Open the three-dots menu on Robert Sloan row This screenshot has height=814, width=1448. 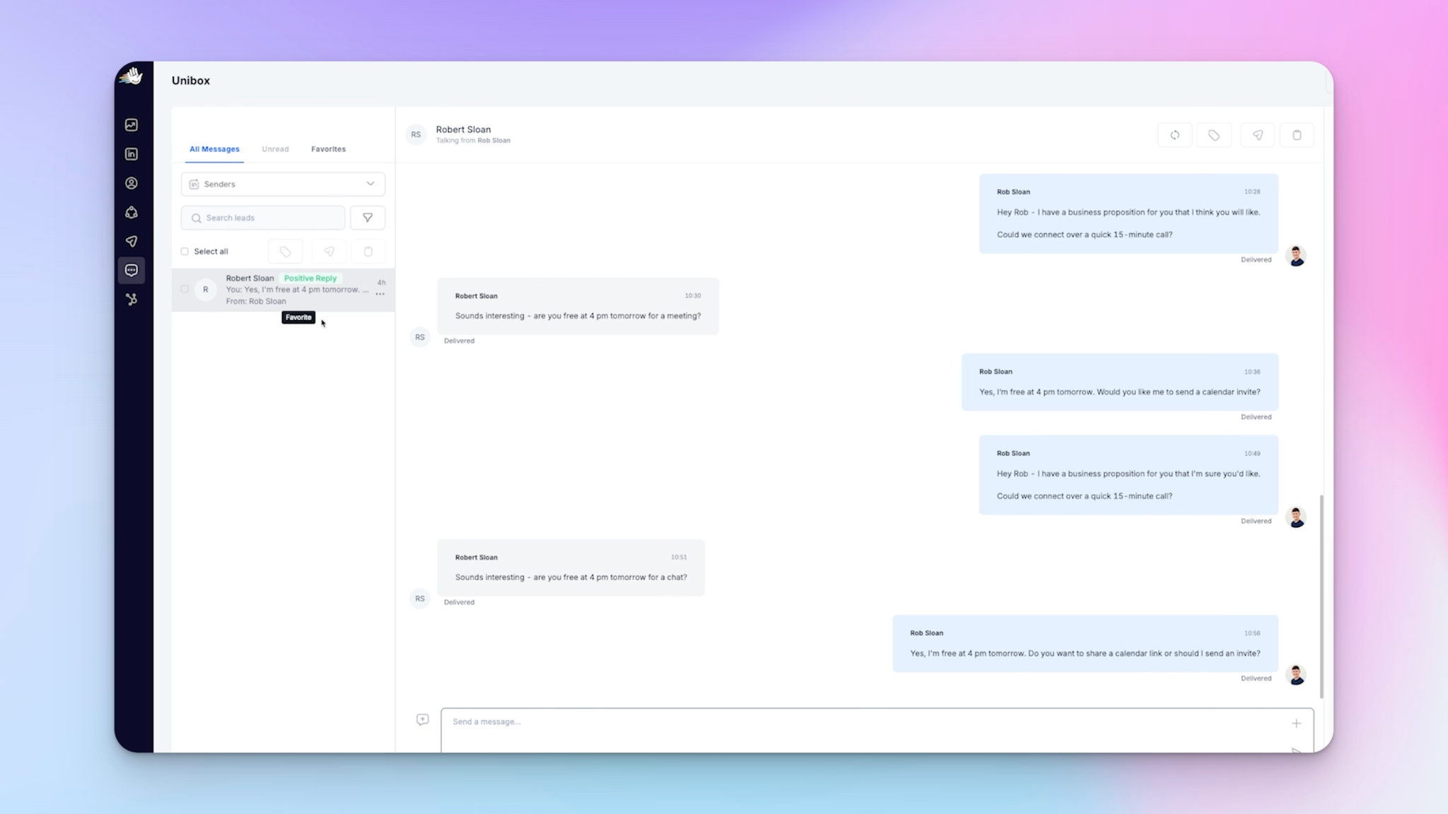(x=380, y=294)
